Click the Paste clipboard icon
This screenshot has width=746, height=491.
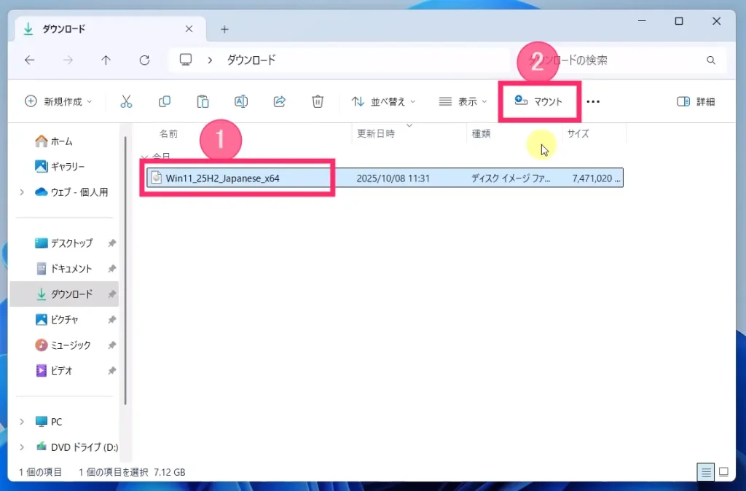coord(203,102)
